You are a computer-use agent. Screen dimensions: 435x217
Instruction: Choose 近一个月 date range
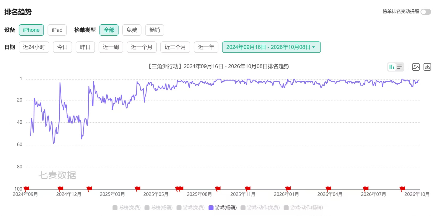(142, 47)
